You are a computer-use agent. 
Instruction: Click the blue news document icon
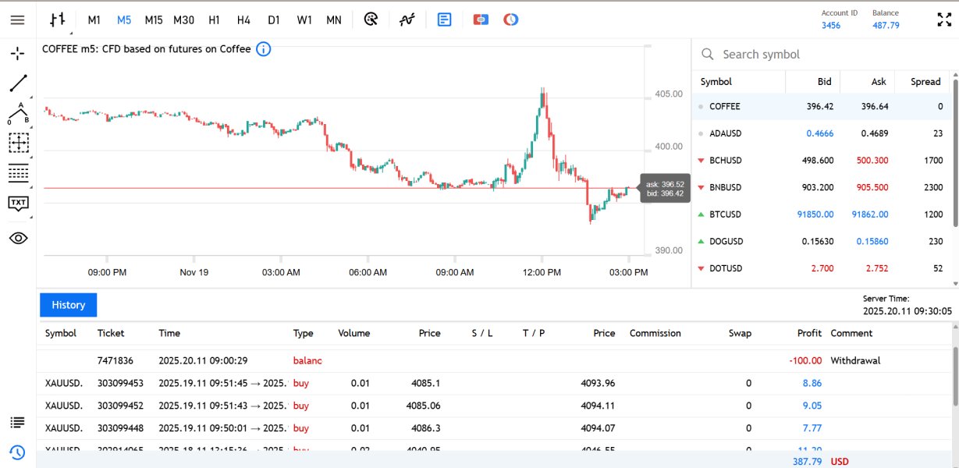coord(444,20)
